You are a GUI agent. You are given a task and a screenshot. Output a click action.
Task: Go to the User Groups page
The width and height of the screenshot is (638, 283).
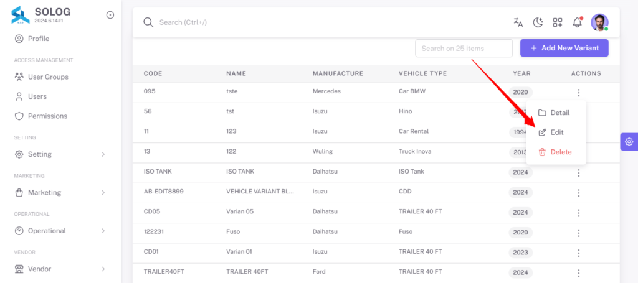[x=48, y=77]
